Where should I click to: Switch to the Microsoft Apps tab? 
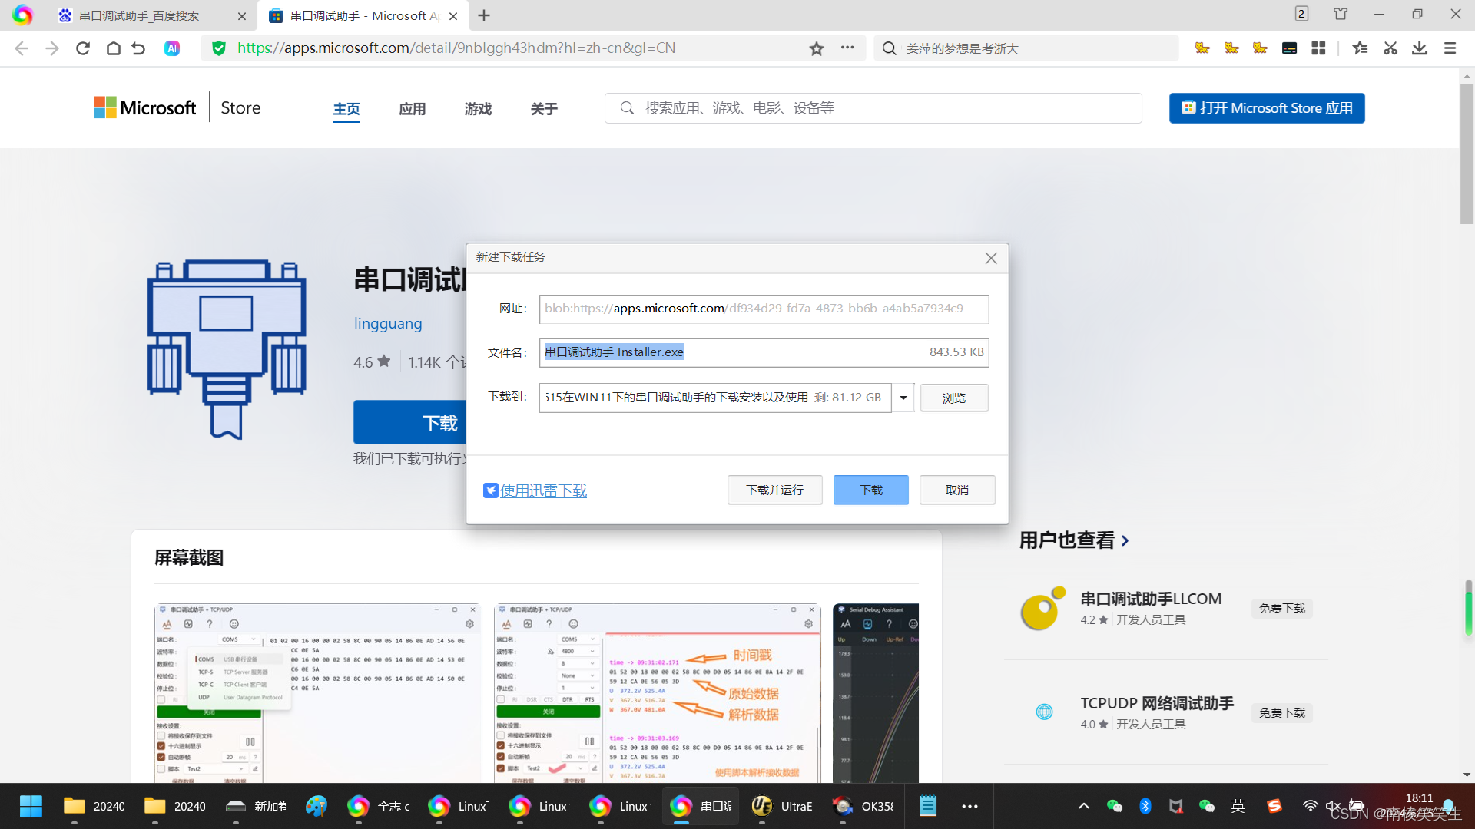coord(364,15)
